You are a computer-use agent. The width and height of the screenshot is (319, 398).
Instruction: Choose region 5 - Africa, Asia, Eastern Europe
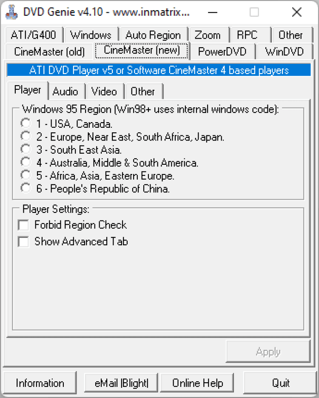tap(97, 175)
